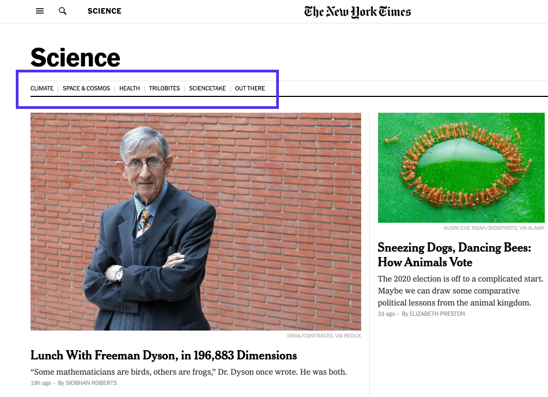The height and width of the screenshot is (397, 548).
Task: Click the Dyson article summary quote text
Action: 189,371
